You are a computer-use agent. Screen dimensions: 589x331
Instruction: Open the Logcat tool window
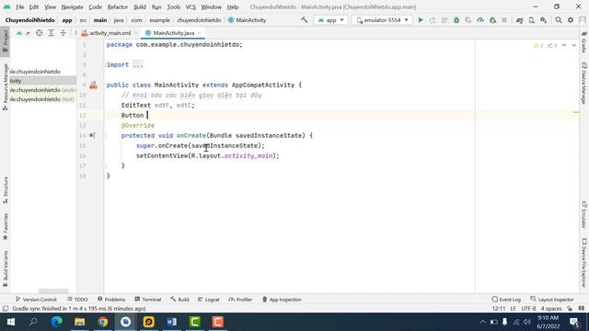point(209,300)
